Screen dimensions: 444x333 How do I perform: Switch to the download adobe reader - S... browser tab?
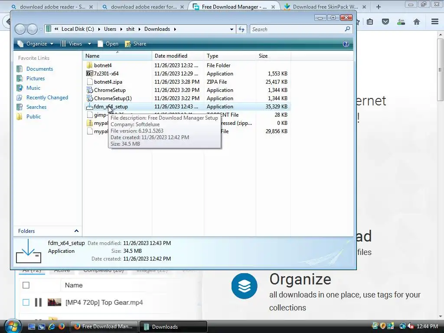pyautogui.click(x=52, y=7)
